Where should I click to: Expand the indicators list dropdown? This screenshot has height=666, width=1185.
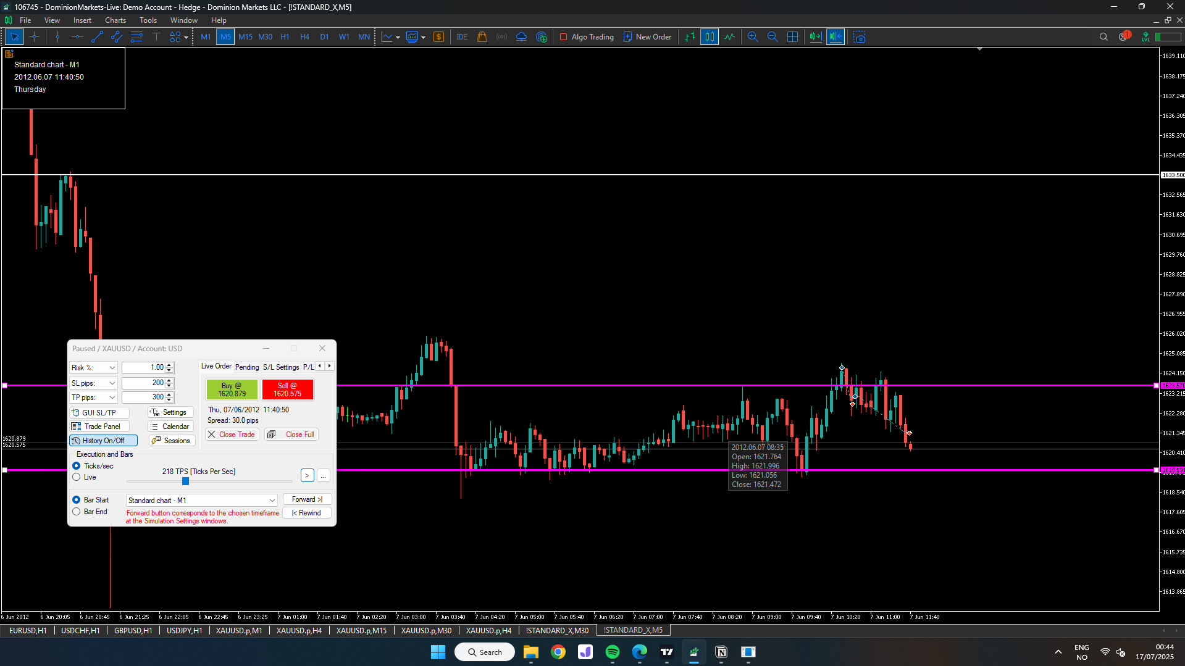coord(423,38)
